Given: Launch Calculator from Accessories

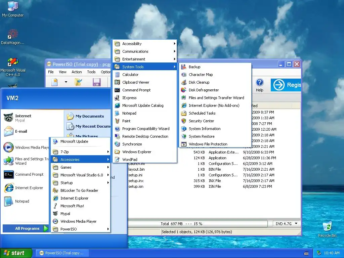Looking at the screenshot, I should click(x=144, y=75).
